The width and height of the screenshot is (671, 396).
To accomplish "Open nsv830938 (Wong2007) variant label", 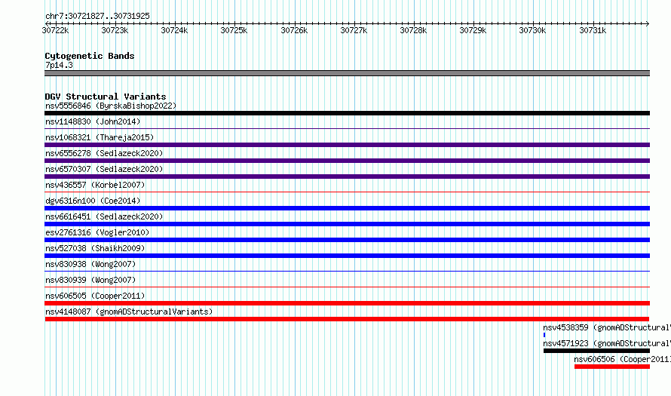I will click(x=90, y=264).
